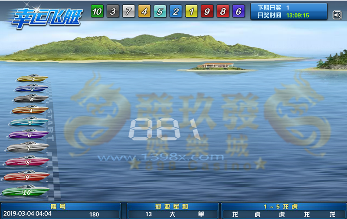The image size is (347, 219).
Task: Select the red boat number 9
Action: tap(26, 176)
